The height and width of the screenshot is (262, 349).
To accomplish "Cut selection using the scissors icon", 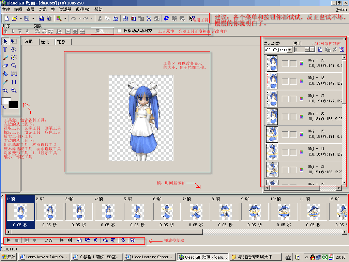I will (x=100, y=18).
